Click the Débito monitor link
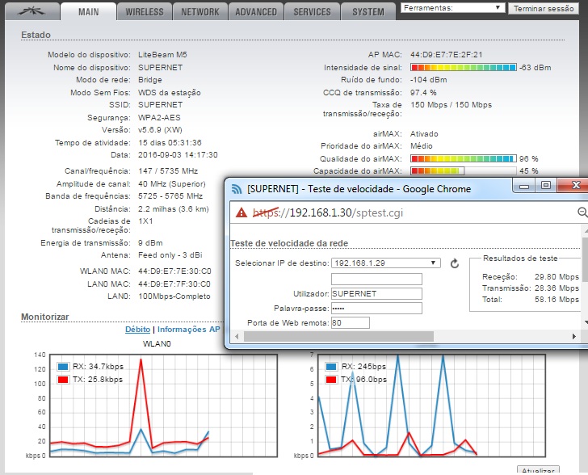This screenshot has height=475, width=588. tap(137, 330)
